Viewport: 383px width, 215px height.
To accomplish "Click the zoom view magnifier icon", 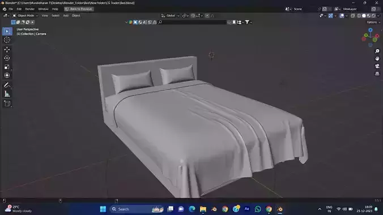I will 377,51.
